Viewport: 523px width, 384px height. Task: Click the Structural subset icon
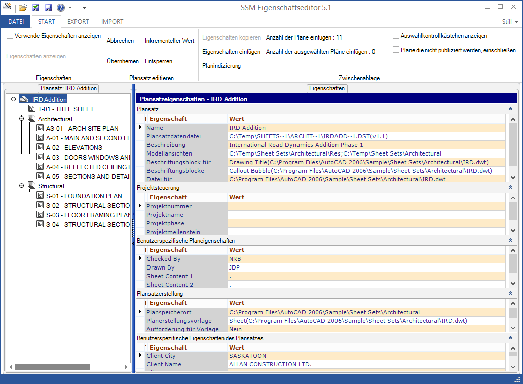click(x=32, y=185)
